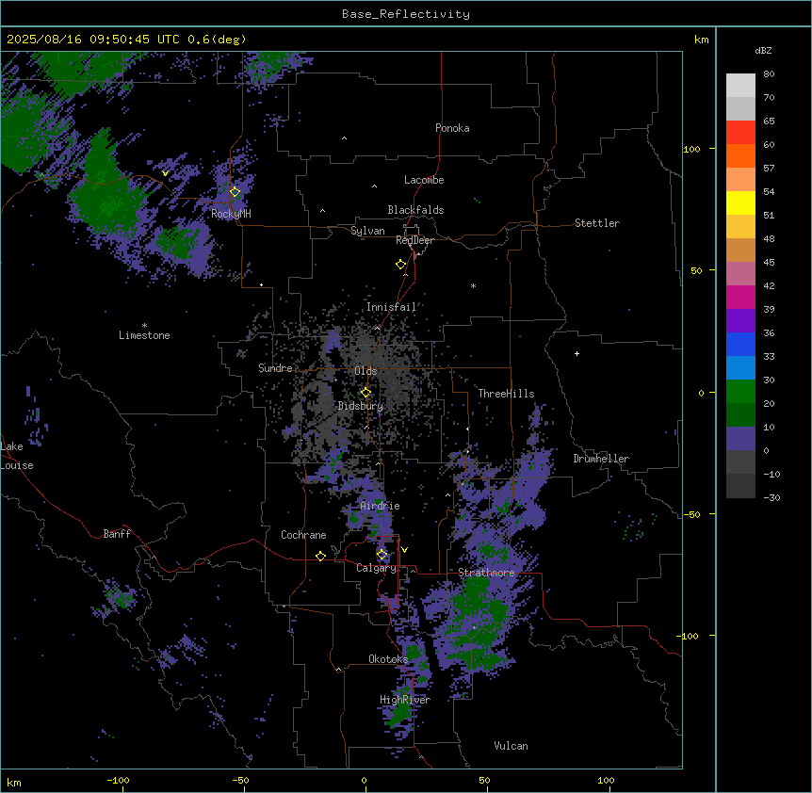Click the ThreeHills label
812x793 pixels.
pyautogui.click(x=506, y=394)
